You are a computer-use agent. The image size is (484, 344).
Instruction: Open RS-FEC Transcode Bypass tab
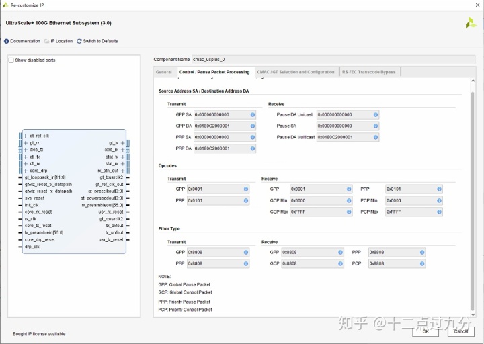pyautogui.click(x=369, y=72)
